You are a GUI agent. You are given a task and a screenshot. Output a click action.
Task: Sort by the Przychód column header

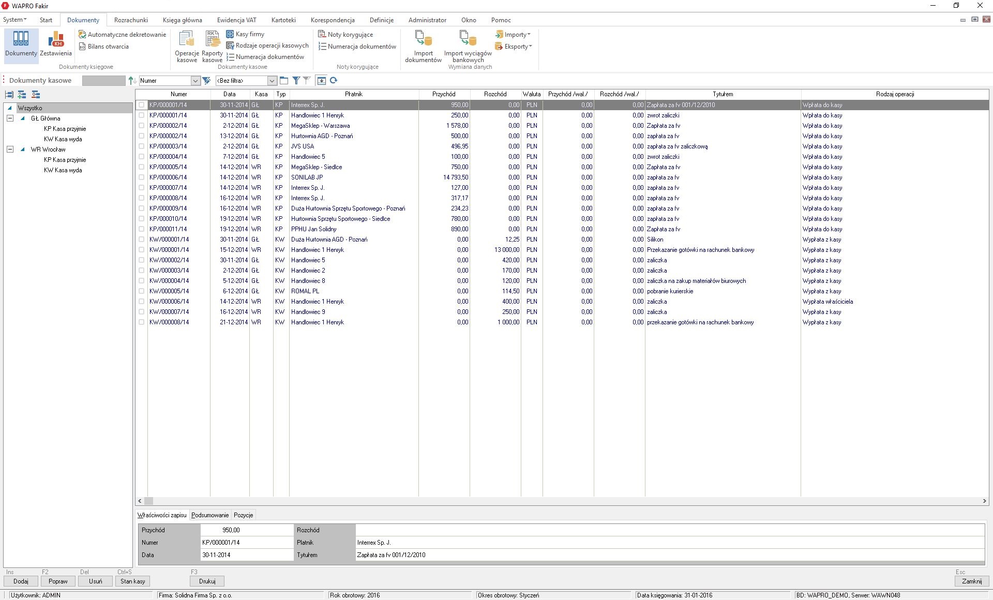click(444, 94)
